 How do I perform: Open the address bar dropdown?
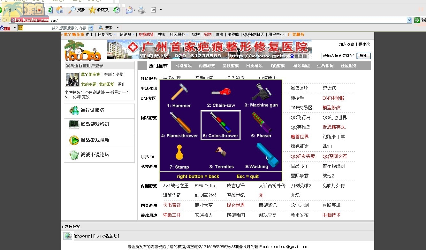click(x=409, y=20)
